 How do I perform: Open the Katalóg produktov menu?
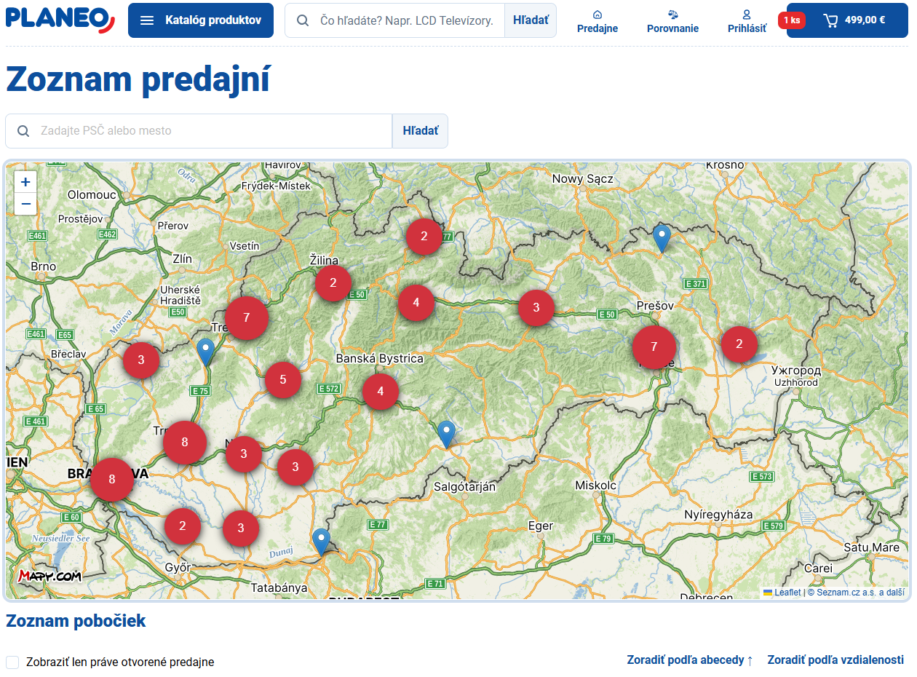coord(201,20)
